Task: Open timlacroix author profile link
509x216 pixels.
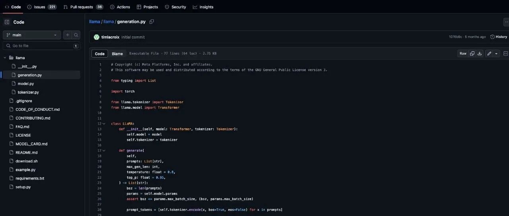Action: pyautogui.click(x=111, y=37)
